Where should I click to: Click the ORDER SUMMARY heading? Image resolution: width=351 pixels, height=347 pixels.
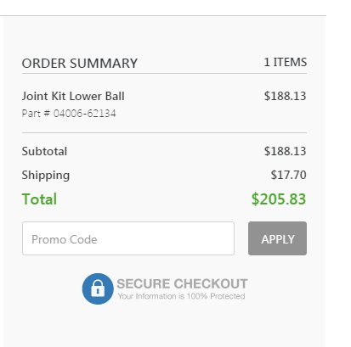(x=80, y=64)
